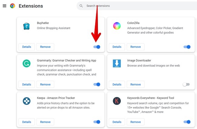Viewport: 197px width, 129px height.
Task: Click the Keepa - Amazon Price Tracker title
Action: (56, 98)
